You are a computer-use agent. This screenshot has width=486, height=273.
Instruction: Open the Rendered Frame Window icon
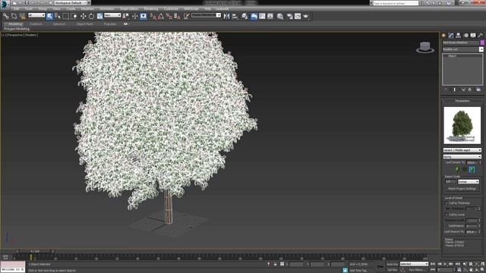point(298,16)
